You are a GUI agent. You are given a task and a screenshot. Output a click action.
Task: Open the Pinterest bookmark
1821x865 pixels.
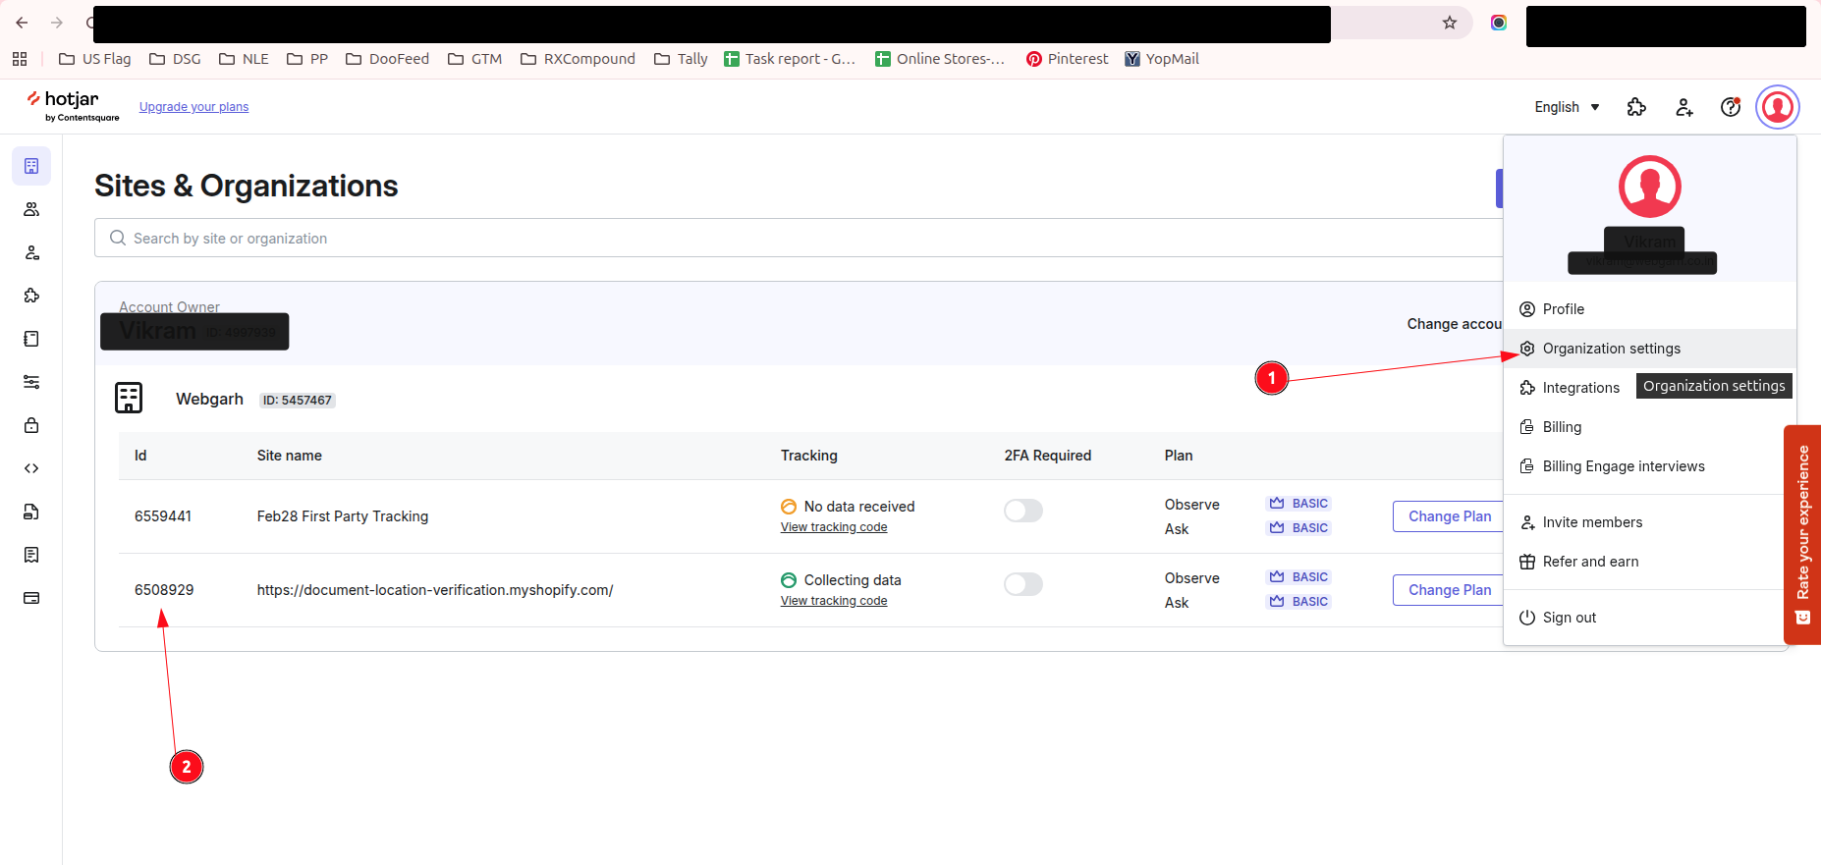pos(1067,59)
